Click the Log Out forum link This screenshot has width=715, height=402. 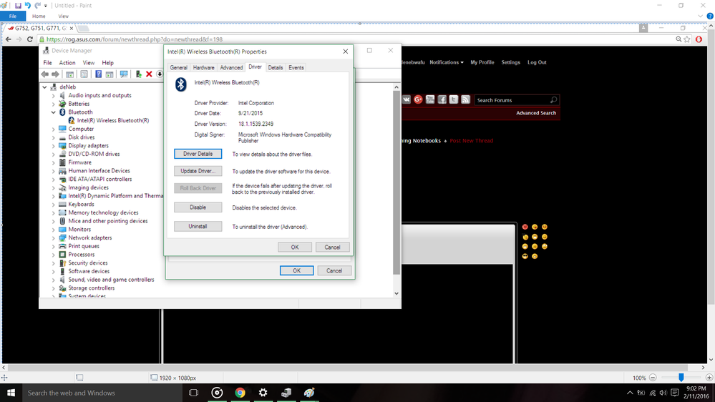click(x=537, y=62)
